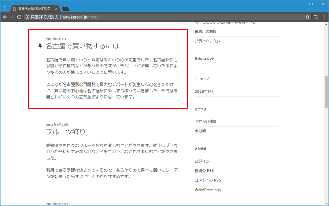Open the フルーツ狩り post
Viewport: 329px width, 206px height.
click(x=65, y=131)
